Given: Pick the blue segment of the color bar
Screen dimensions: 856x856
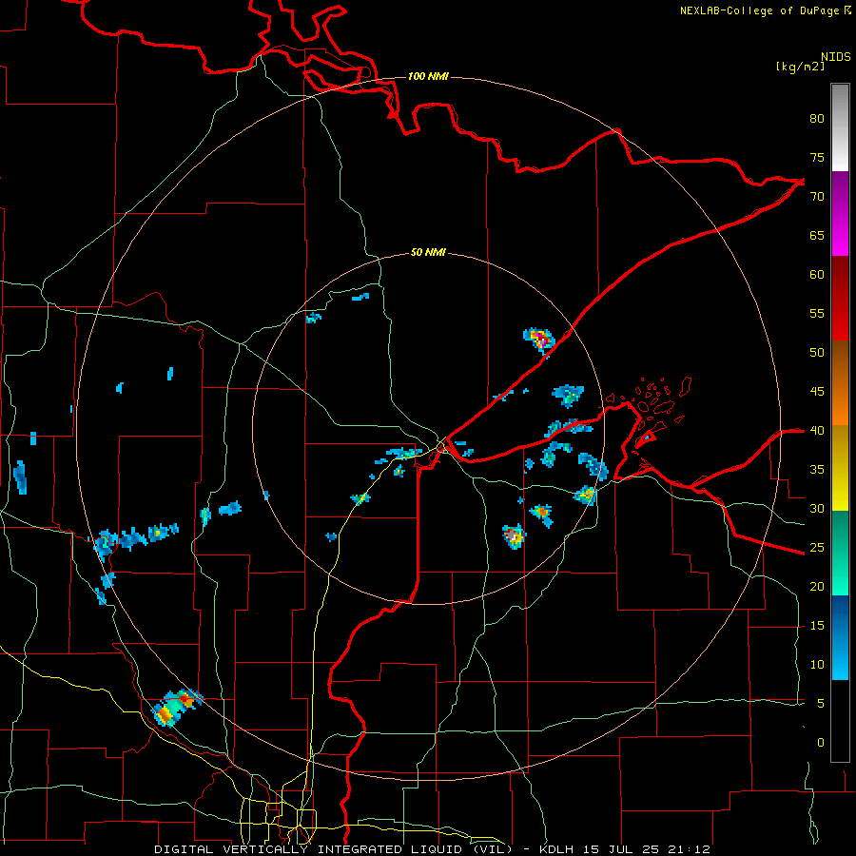Looking at the screenshot, I should (x=840, y=637).
